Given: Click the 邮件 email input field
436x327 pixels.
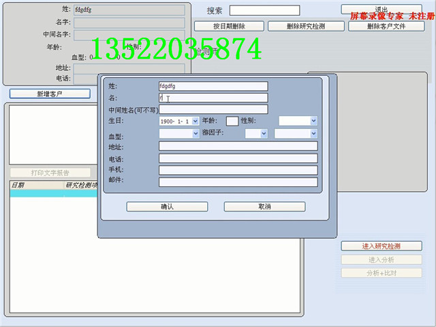Looking at the screenshot, I should pyautogui.click(x=238, y=182).
